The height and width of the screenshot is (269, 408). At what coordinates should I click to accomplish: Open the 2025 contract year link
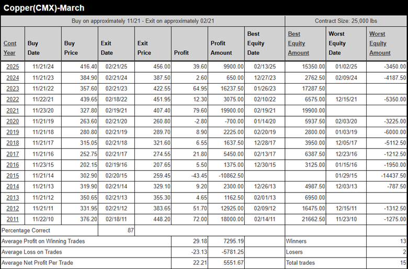(13, 66)
